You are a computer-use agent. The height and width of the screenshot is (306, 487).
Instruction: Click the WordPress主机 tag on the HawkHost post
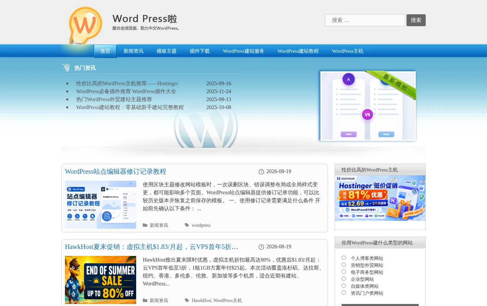pos(228,300)
